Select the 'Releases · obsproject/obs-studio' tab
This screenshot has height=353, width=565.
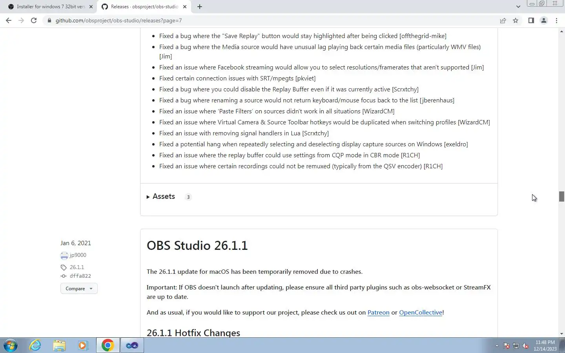(144, 7)
